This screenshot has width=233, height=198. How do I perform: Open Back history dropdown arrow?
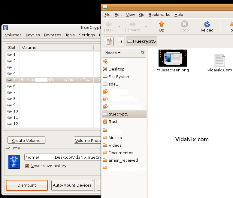pyautogui.click(x=119, y=26)
